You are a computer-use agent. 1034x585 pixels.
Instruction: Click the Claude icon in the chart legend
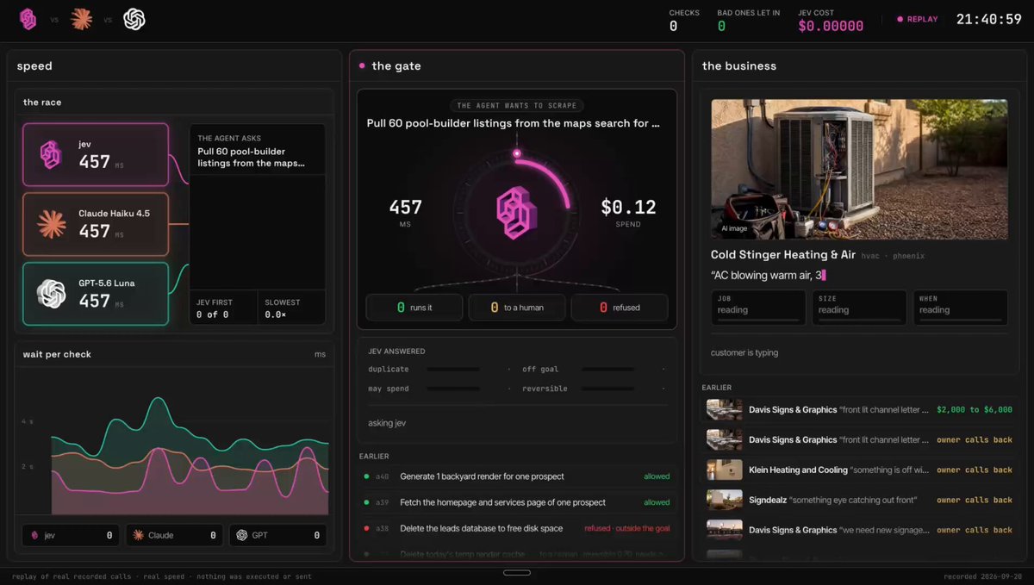(137, 535)
